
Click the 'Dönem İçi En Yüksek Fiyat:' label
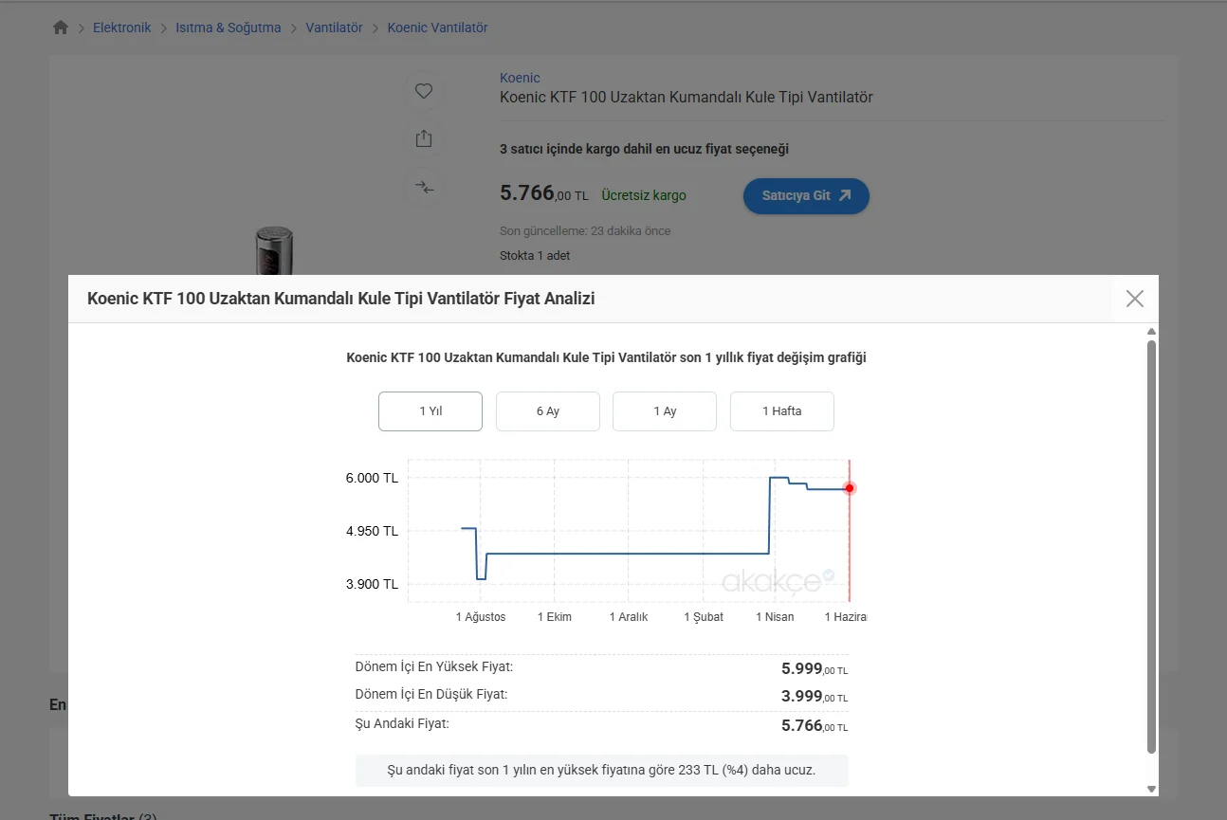tap(434, 666)
